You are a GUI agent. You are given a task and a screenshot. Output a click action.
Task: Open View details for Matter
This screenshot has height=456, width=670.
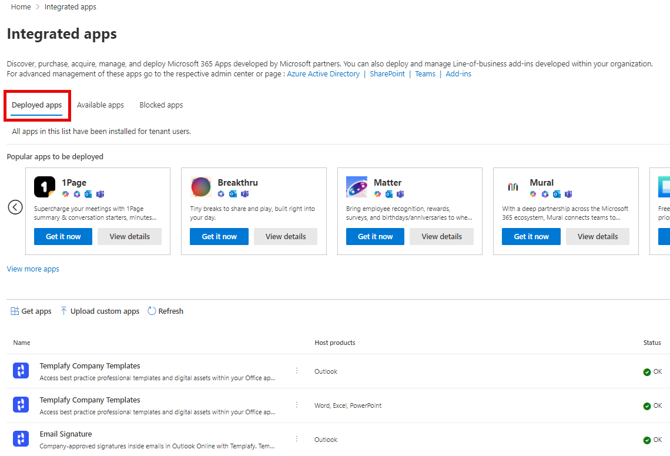tap(442, 237)
